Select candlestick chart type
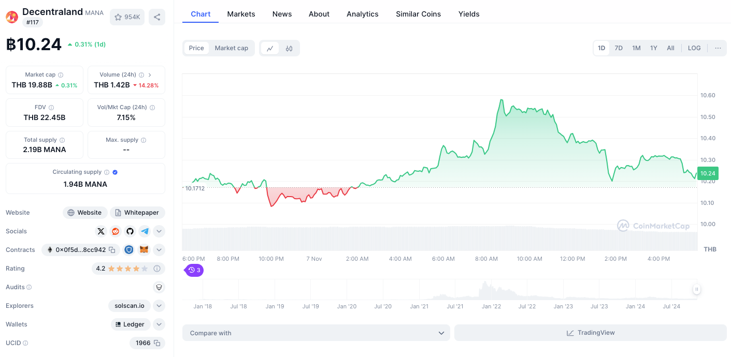Image resolution: width=731 pixels, height=357 pixels. (289, 48)
